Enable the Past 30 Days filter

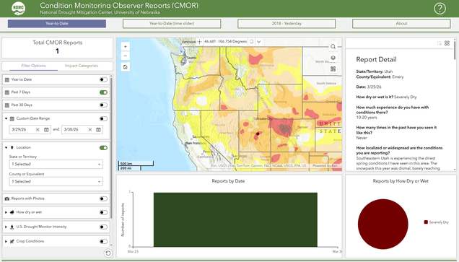pos(103,105)
